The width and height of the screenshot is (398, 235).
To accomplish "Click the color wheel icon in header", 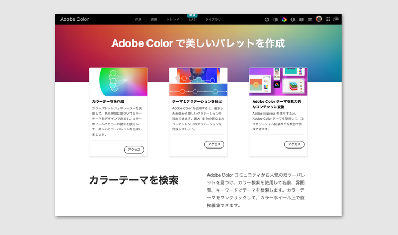I will tap(284, 19).
